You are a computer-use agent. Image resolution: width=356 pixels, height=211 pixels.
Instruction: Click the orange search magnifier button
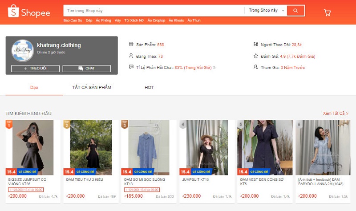tap(295, 10)
